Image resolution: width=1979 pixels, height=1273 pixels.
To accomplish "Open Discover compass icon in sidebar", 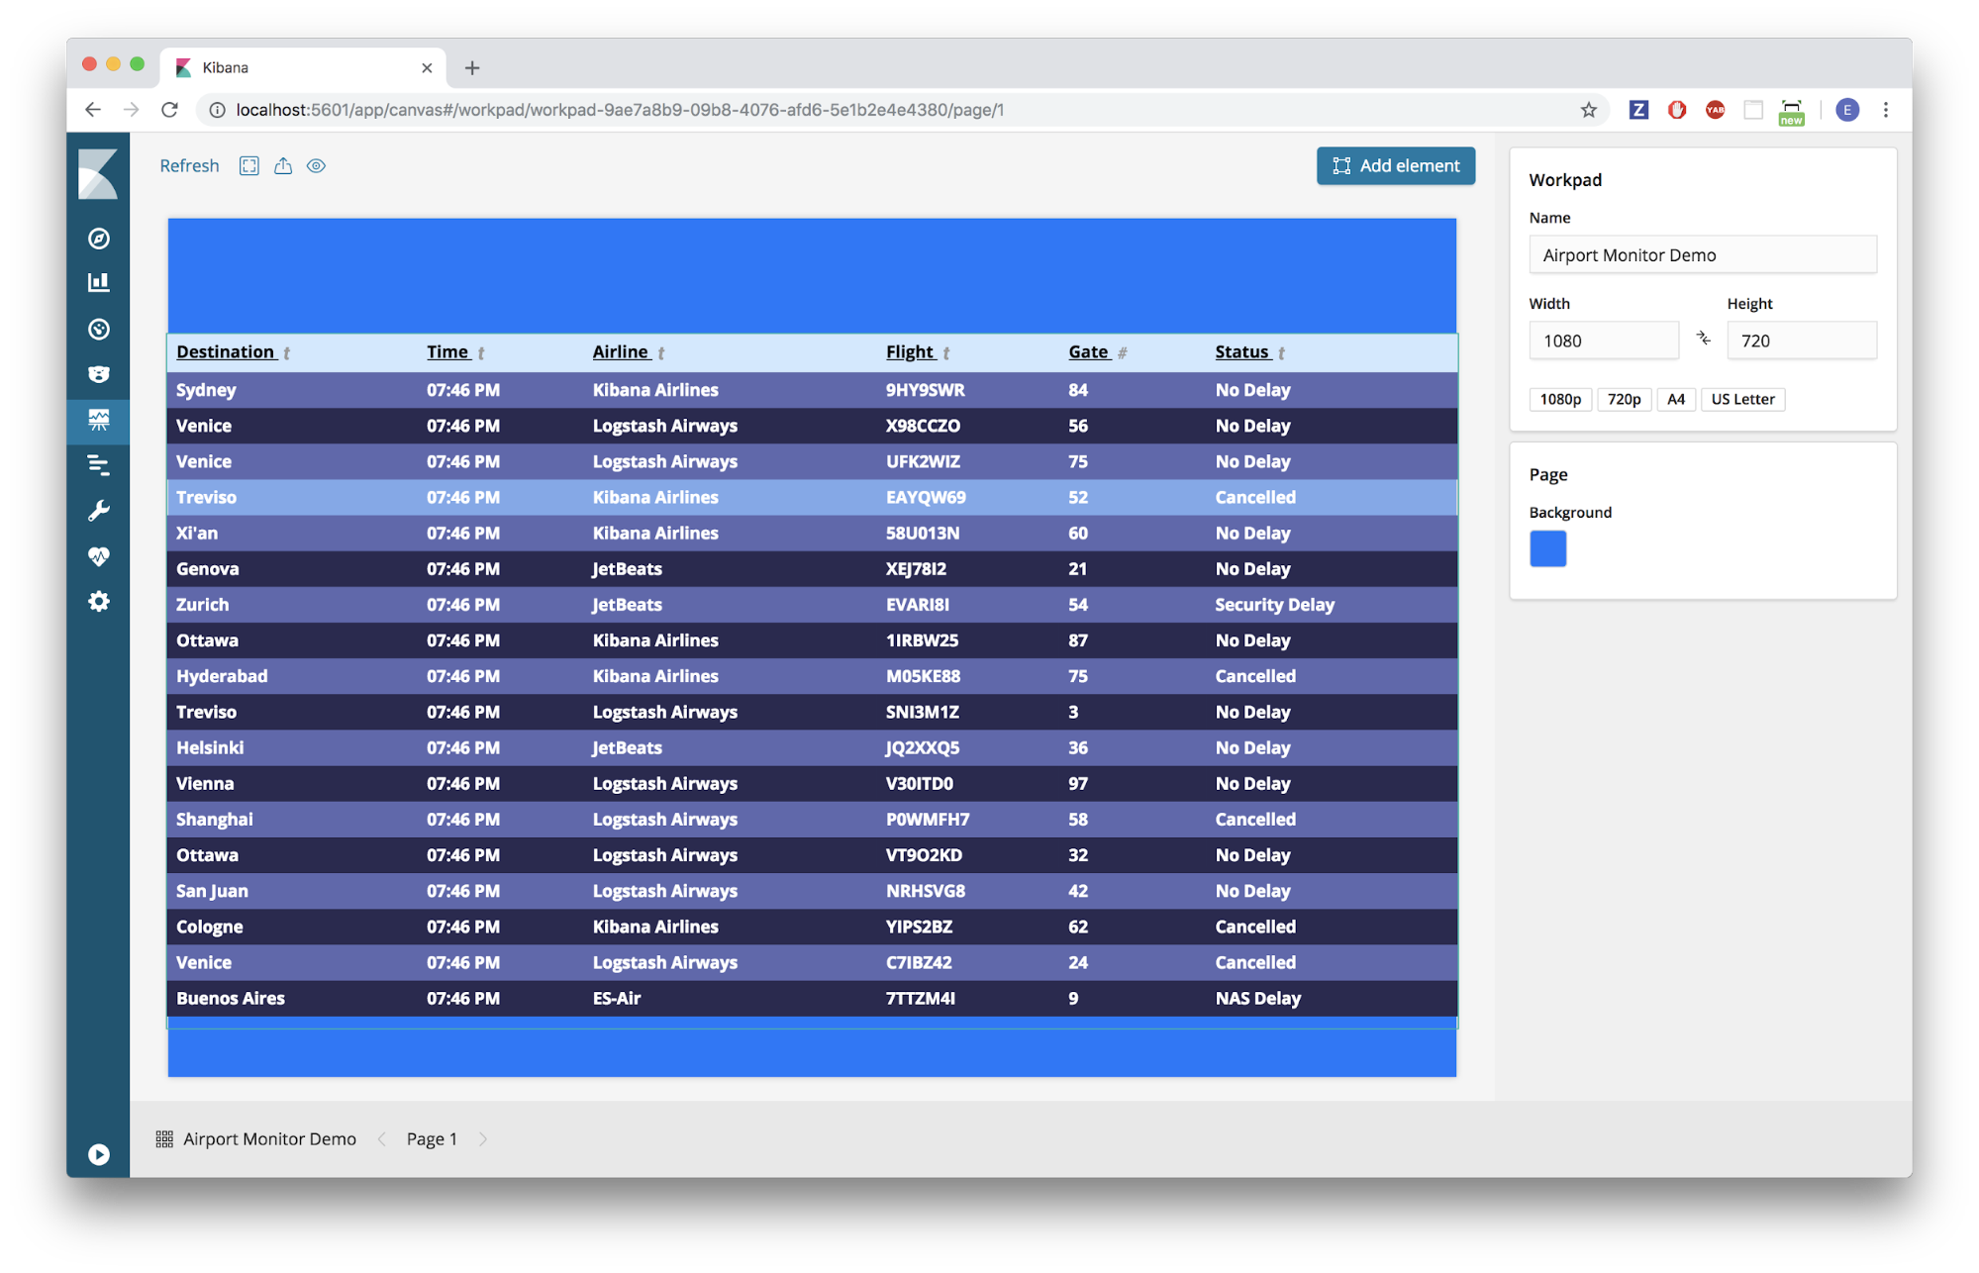I will (98, 239).
